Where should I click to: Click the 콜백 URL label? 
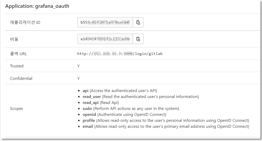pyautogui.click(x=18, y=54)
